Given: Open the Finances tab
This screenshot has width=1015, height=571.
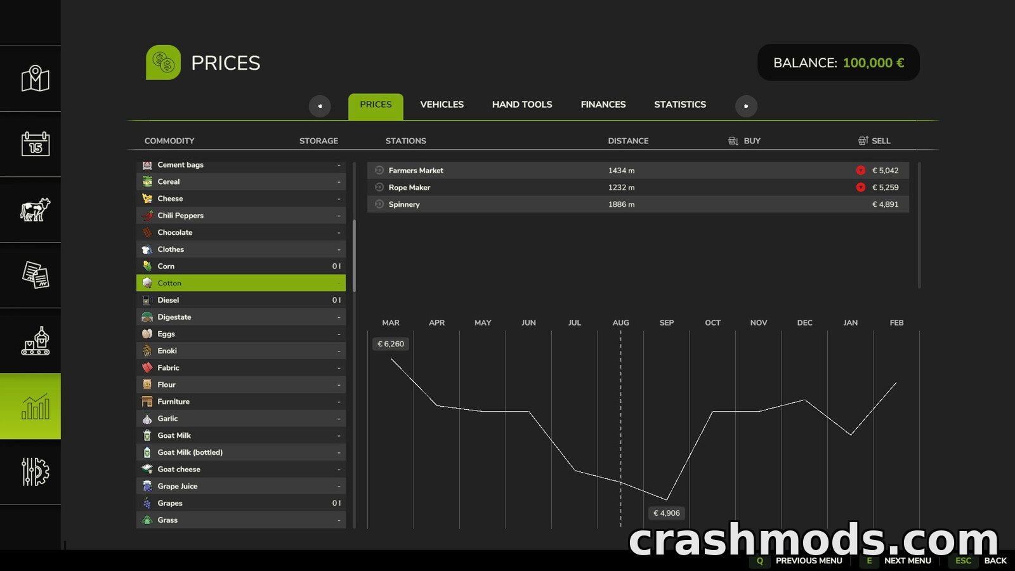Looking at the screenshot, I should tap(603, 105).
